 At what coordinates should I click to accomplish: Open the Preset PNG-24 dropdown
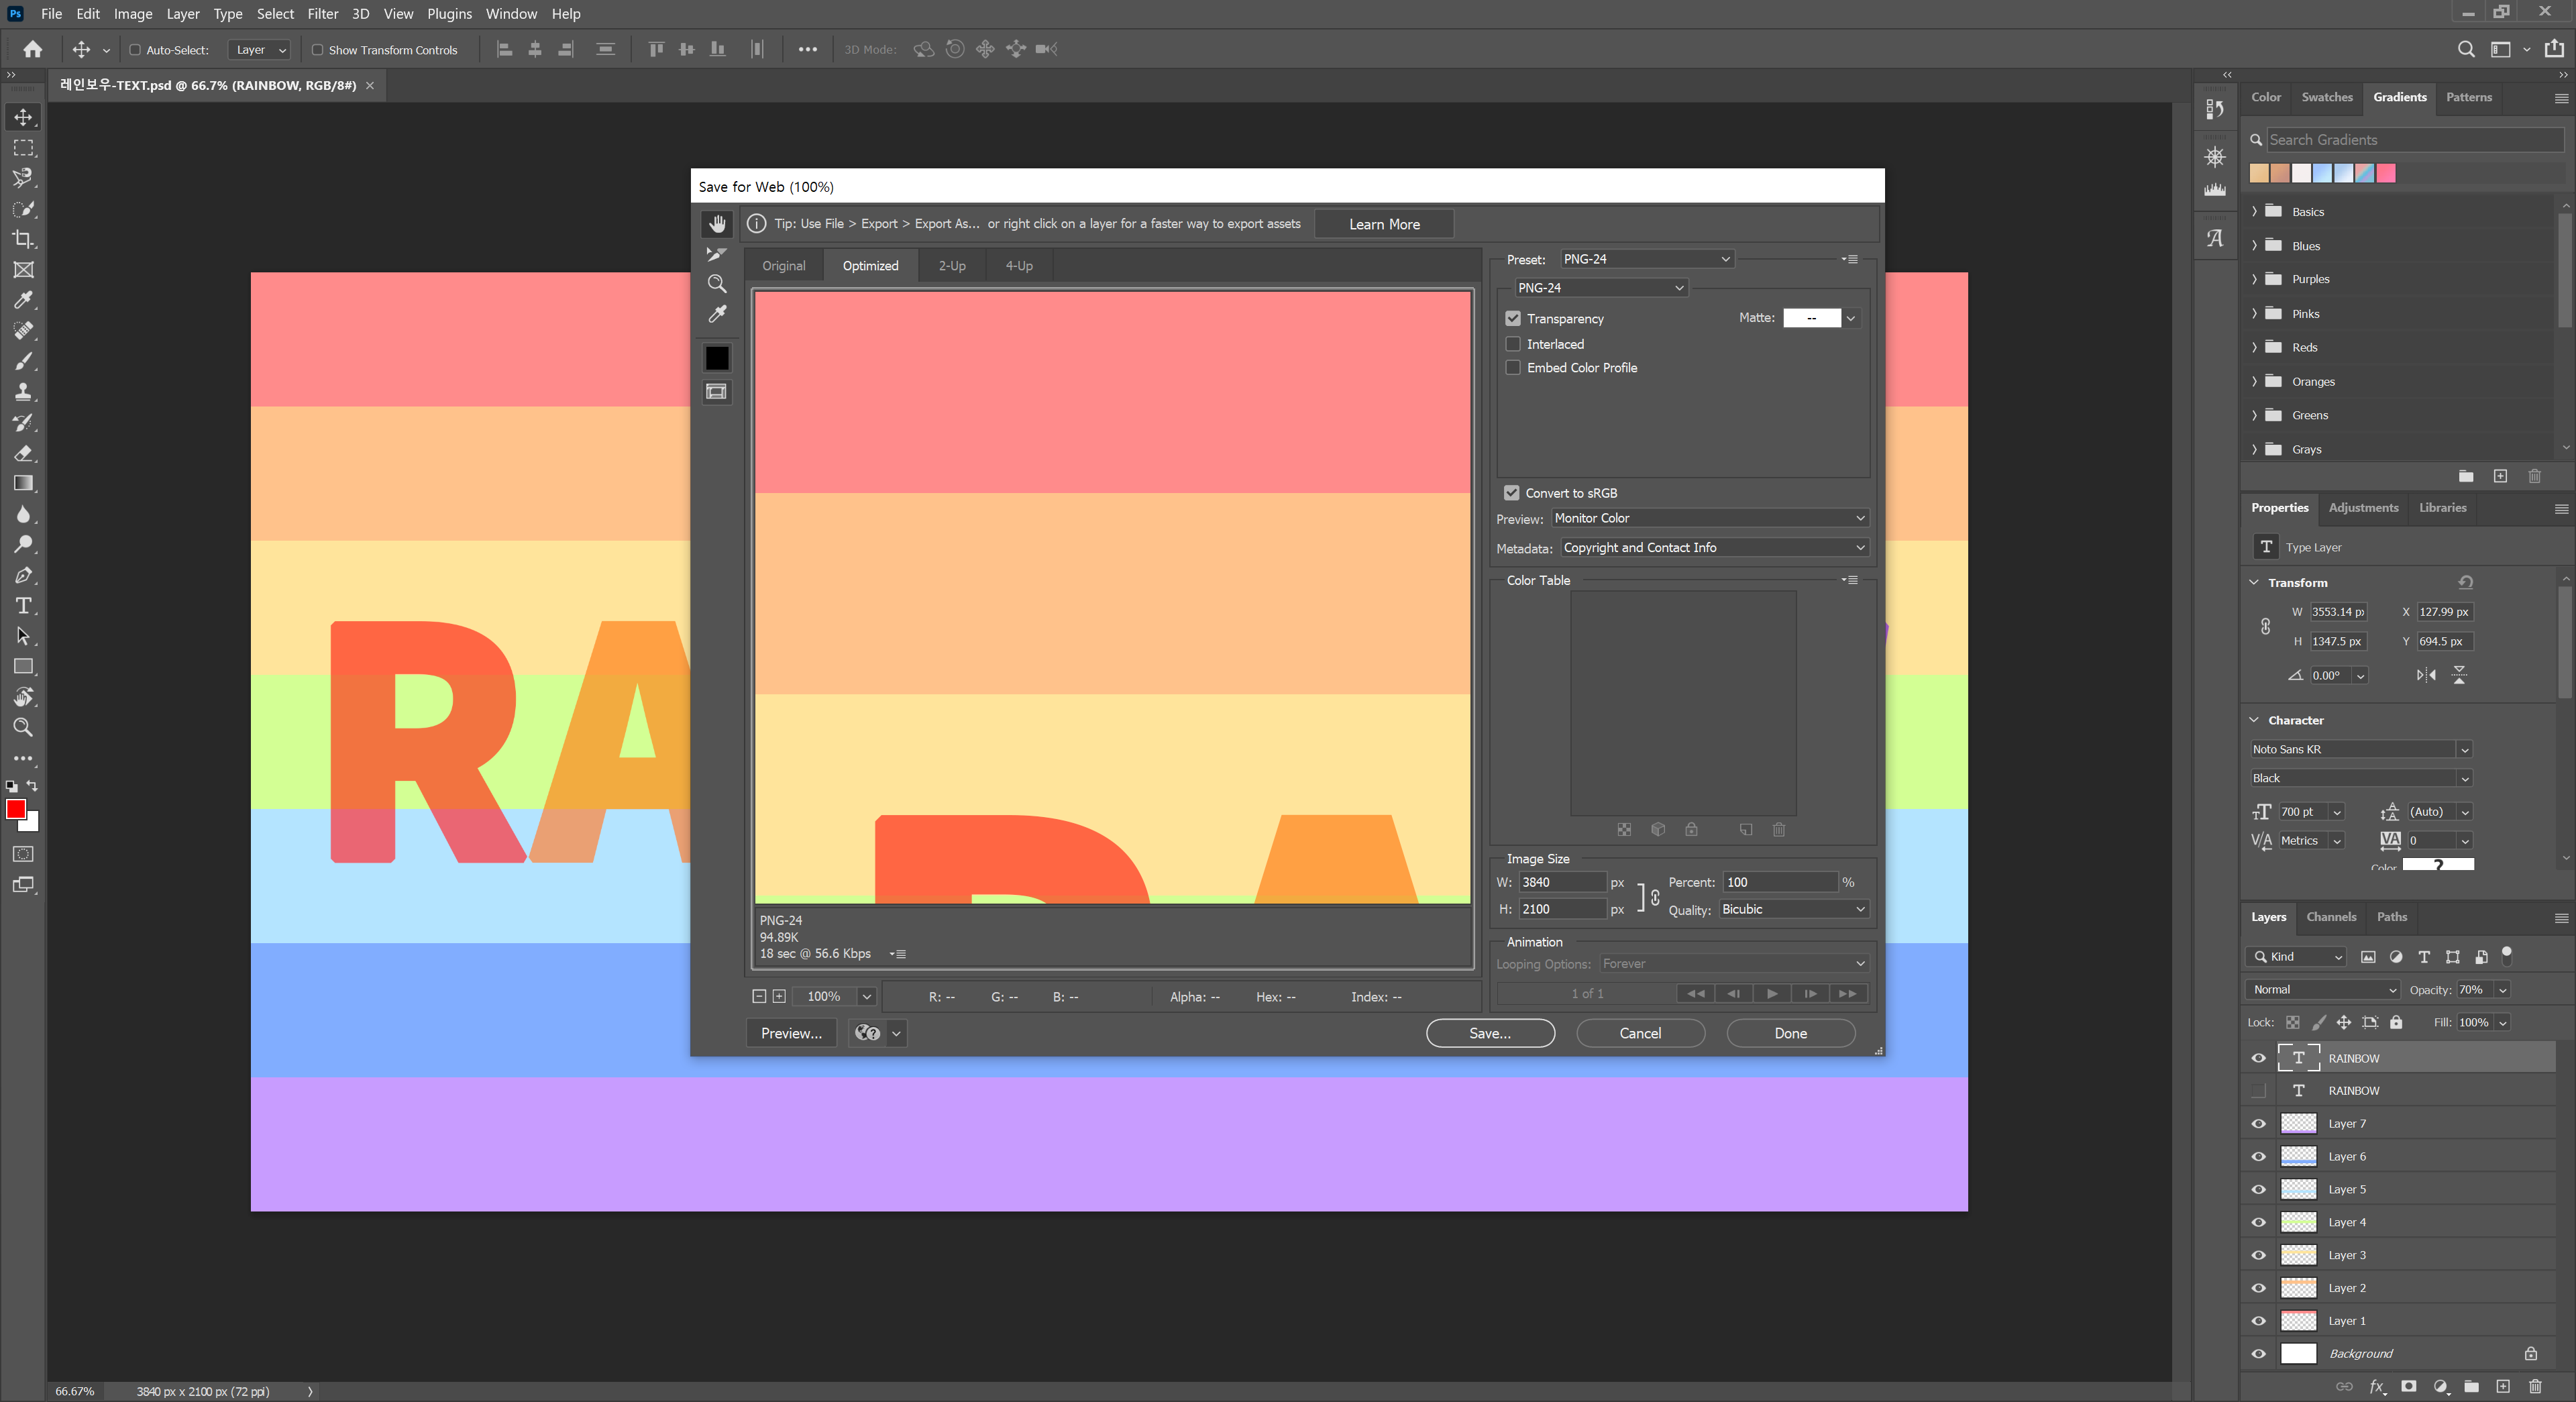pyautogui.click(x=1646, y=259)
